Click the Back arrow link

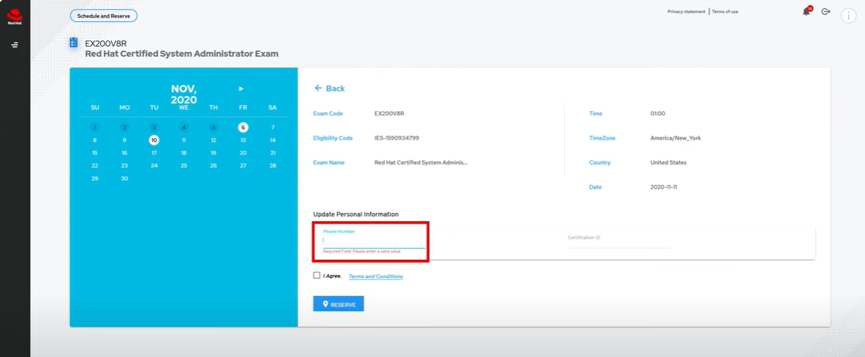pyautogui.click(x=329, y=89)
